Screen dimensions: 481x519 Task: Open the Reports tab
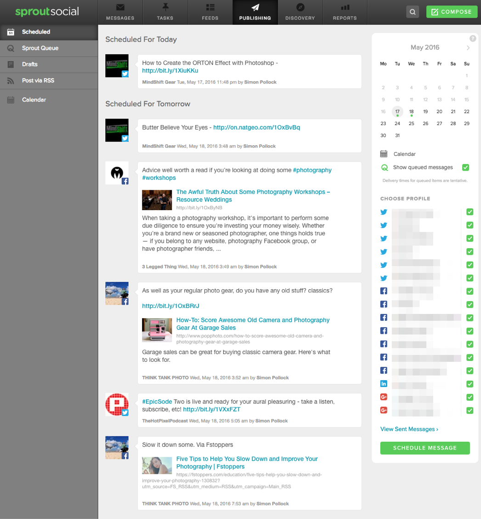[x=345, y=12]
